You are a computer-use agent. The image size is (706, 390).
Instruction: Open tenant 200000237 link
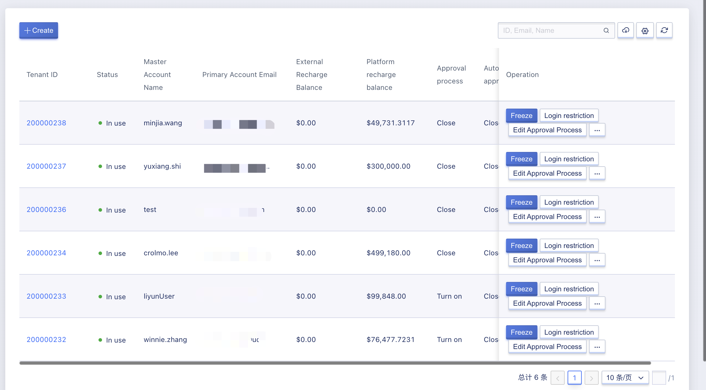46,166
